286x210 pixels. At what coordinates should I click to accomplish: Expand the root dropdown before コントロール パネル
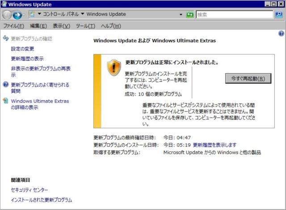point(39,14)
